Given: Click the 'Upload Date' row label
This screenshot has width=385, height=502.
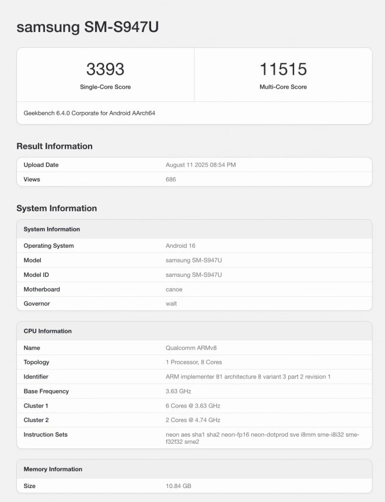Looking at the screenshot, I should coord(41,165).
